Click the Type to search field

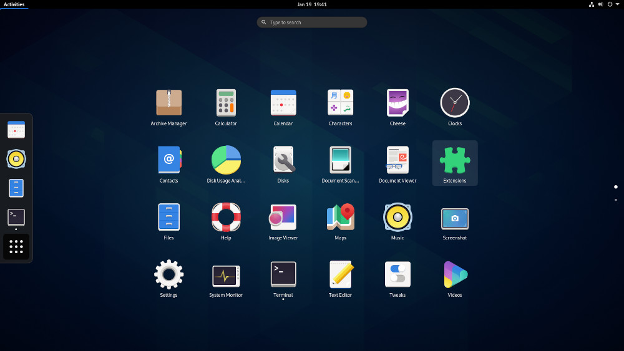pyautogui.click(x=312, y=22)
